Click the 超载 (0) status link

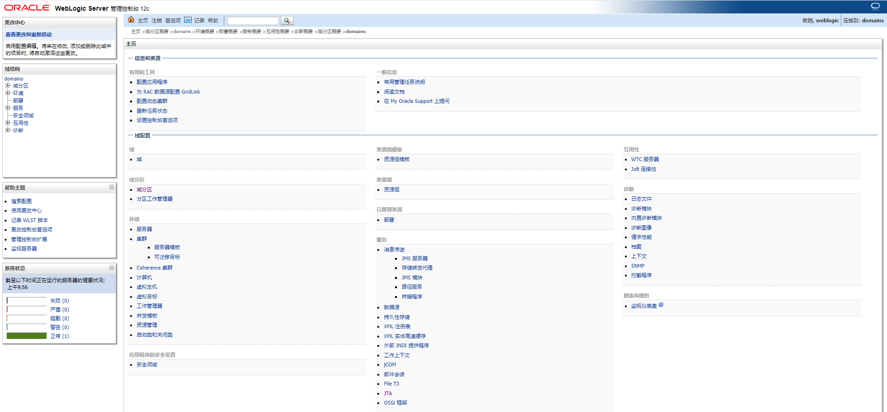(60, 318)
